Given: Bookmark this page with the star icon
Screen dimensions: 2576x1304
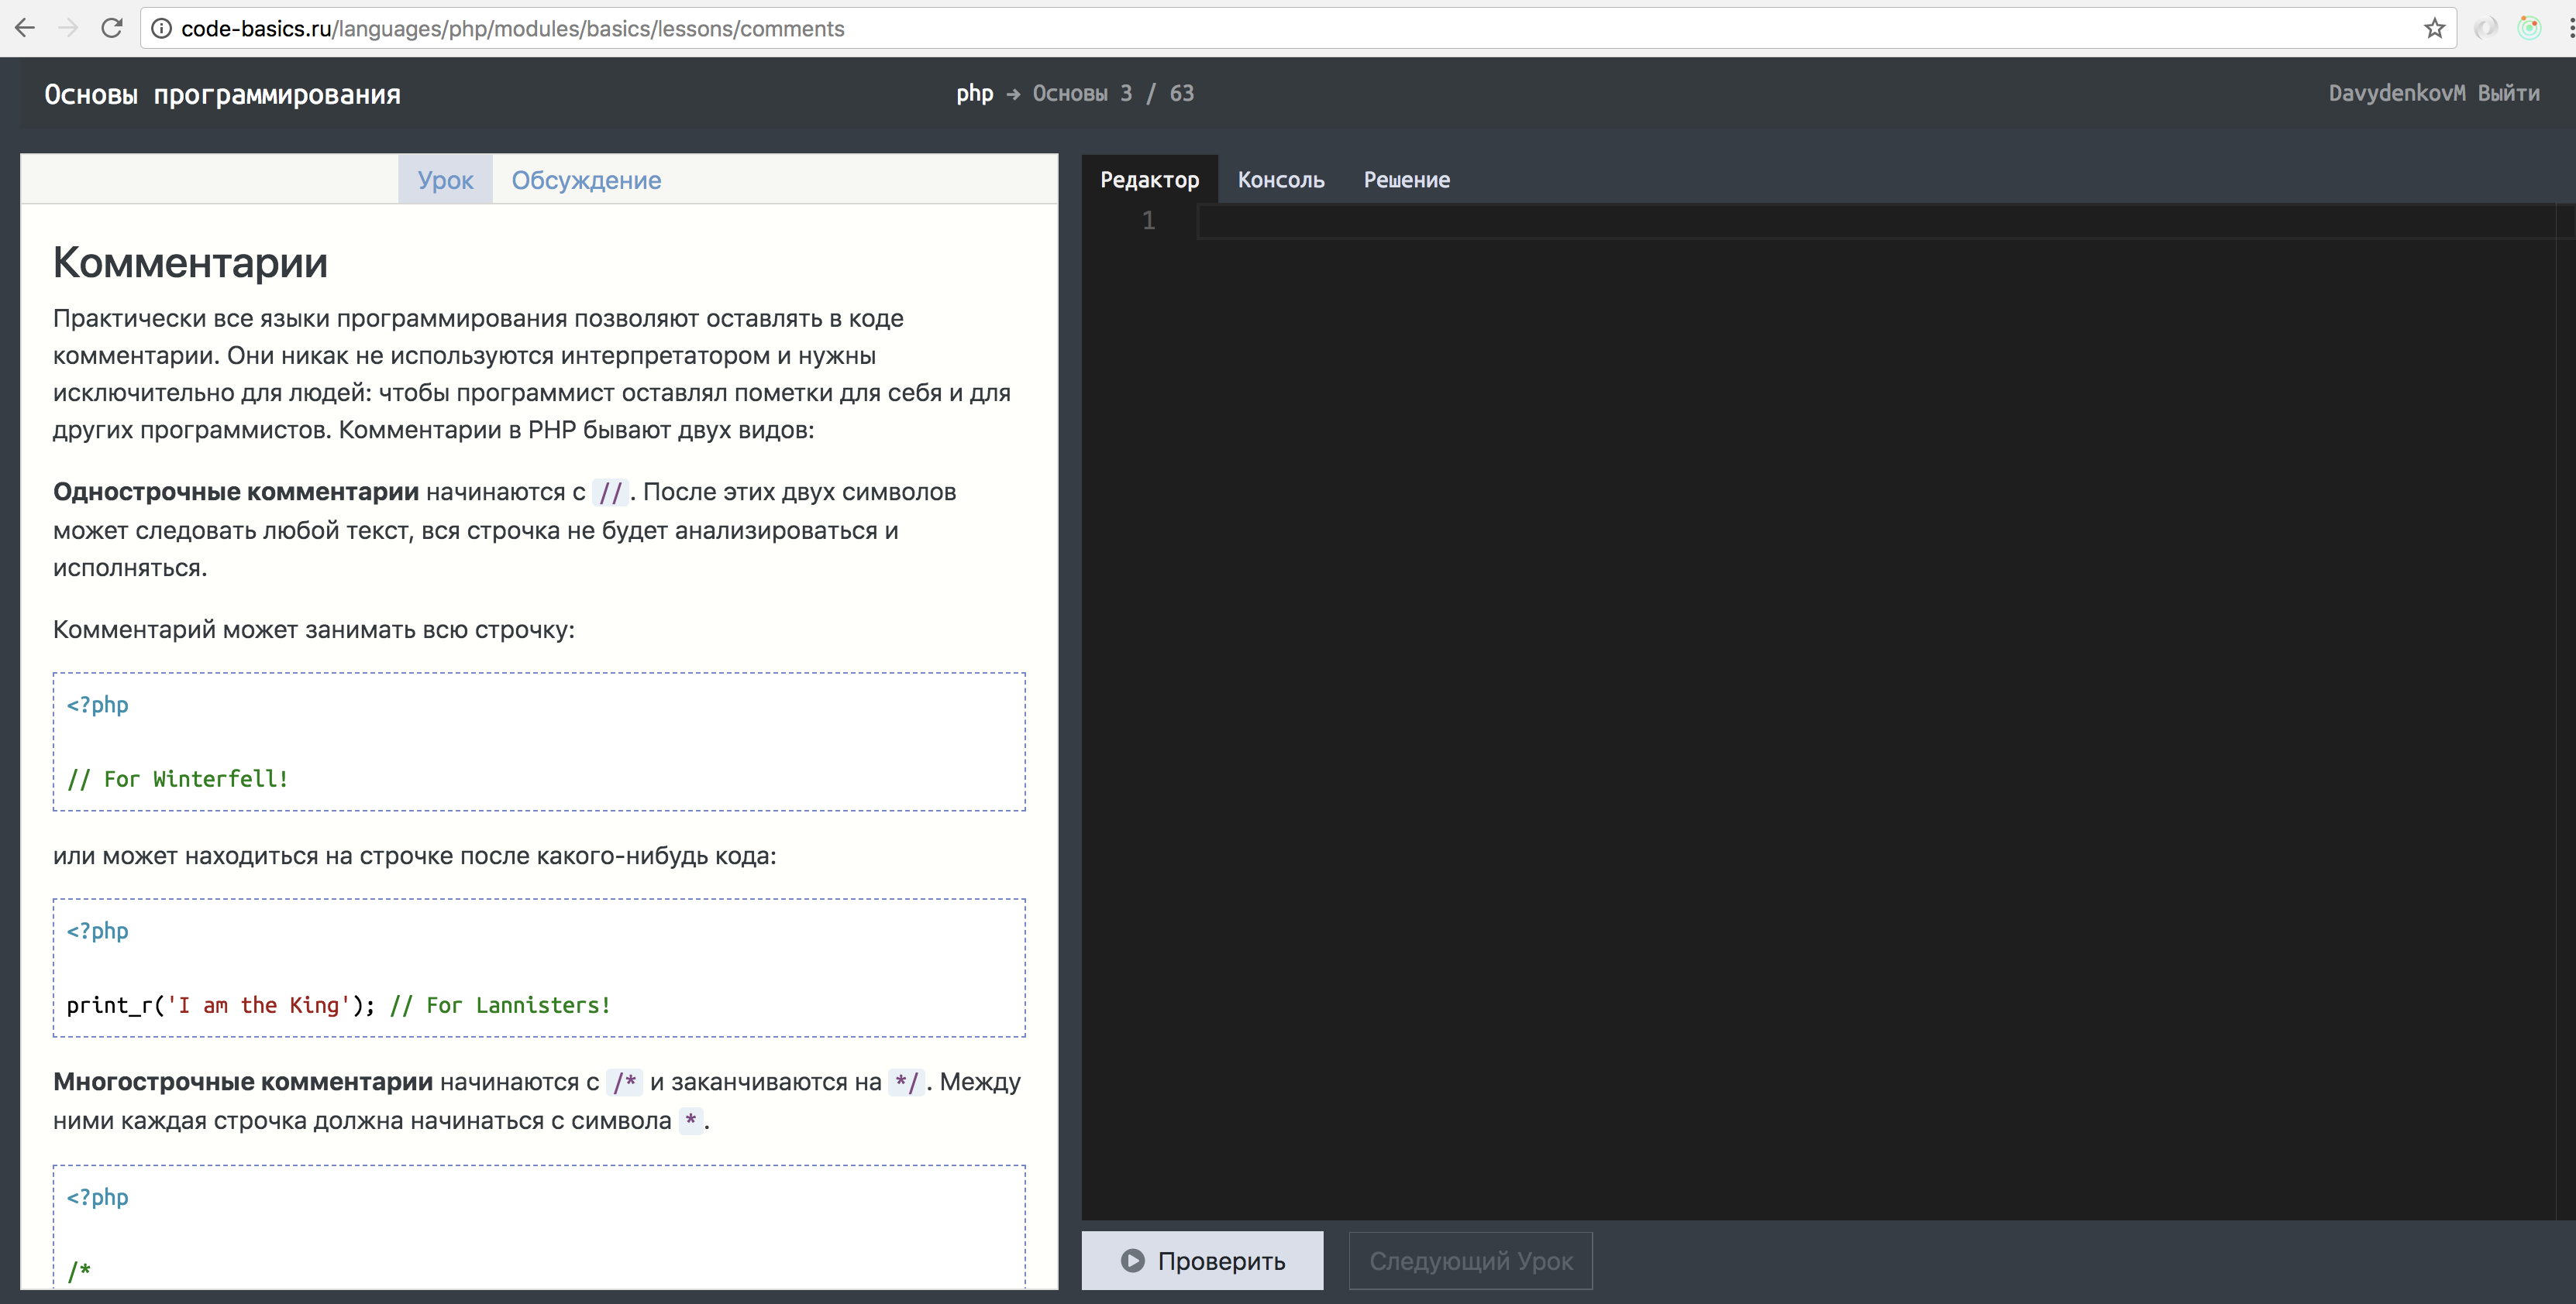Looking at the screenshot, I should [2434, 29].
